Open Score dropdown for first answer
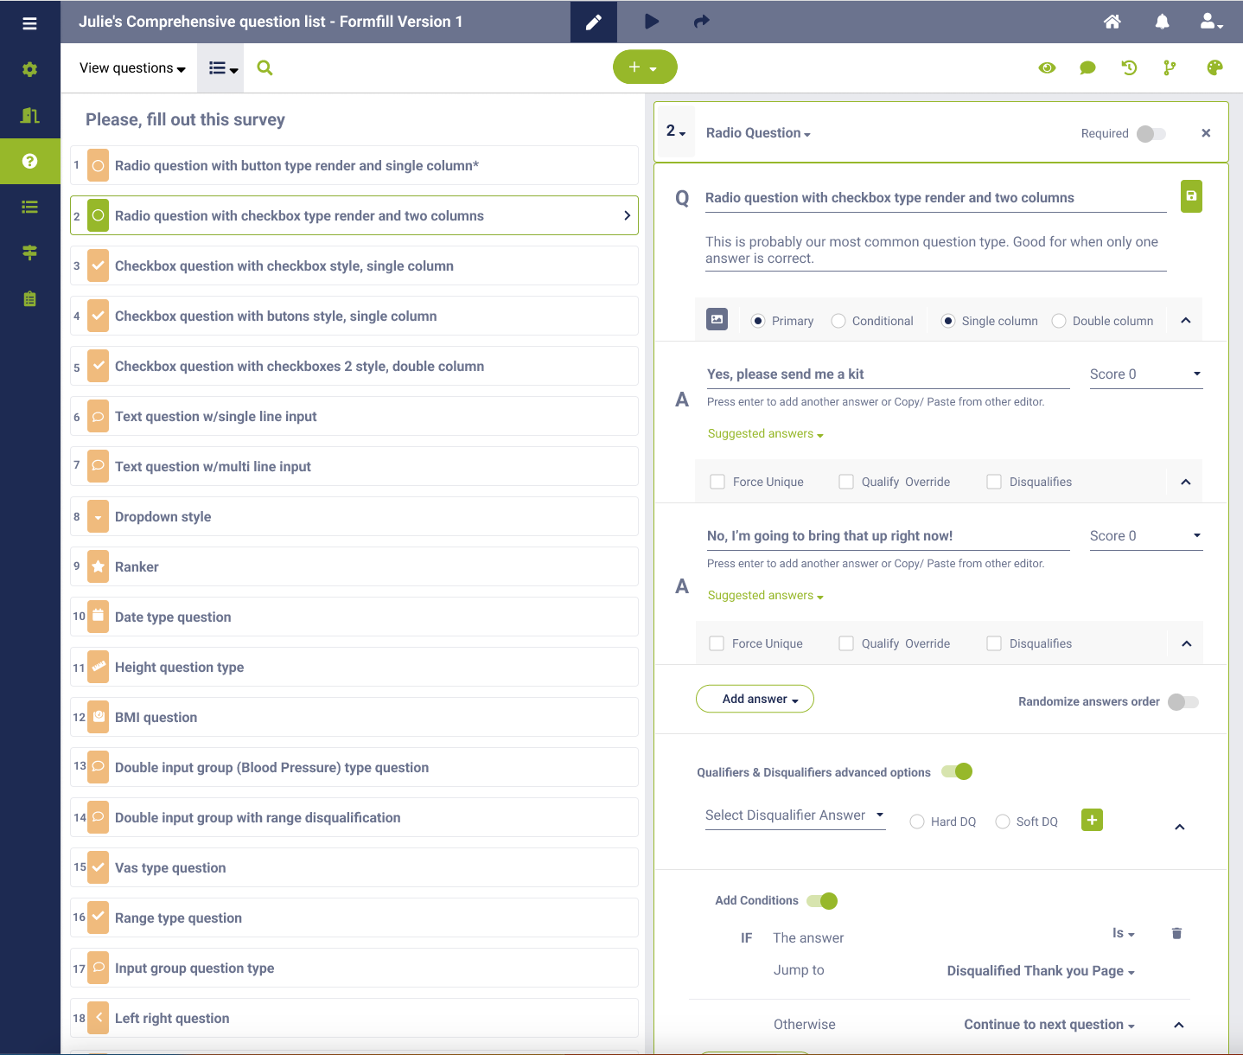1243x1055 pixels. pos(1146,374)
